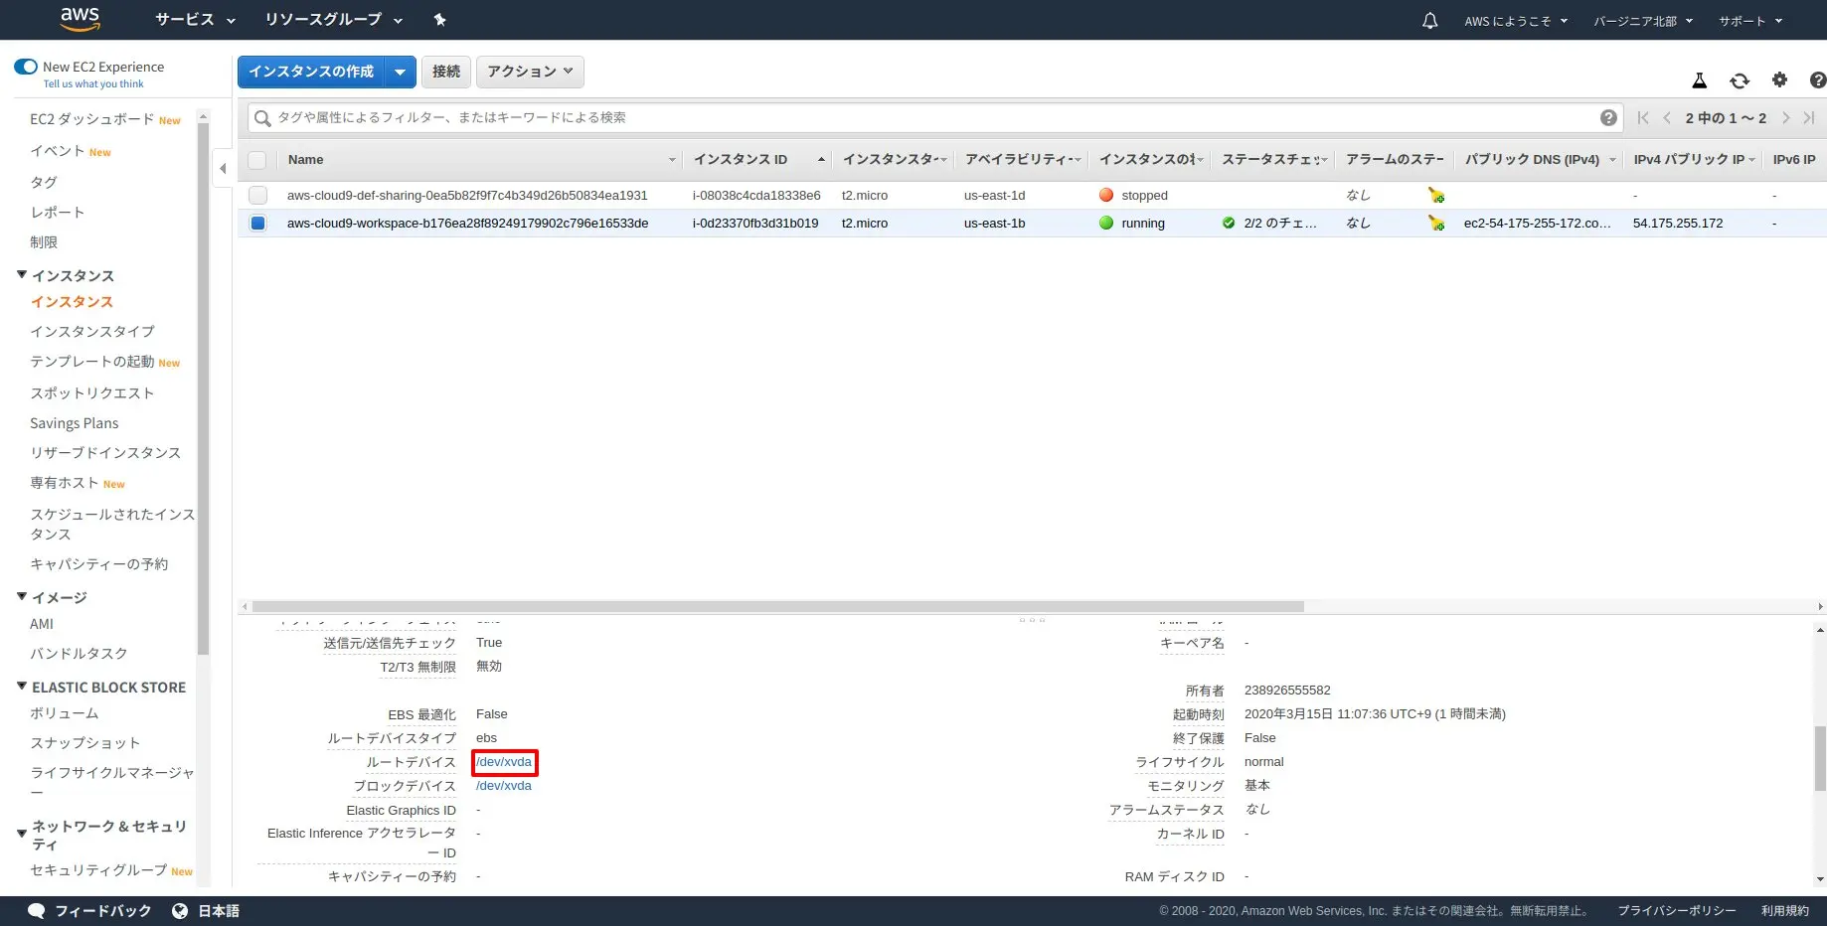Open the アクション dropdown
Screen dimensions: 1827x926
[x=530, y=72]
